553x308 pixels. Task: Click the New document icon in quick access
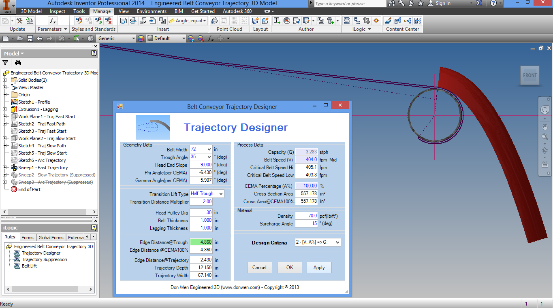(5, 38)
